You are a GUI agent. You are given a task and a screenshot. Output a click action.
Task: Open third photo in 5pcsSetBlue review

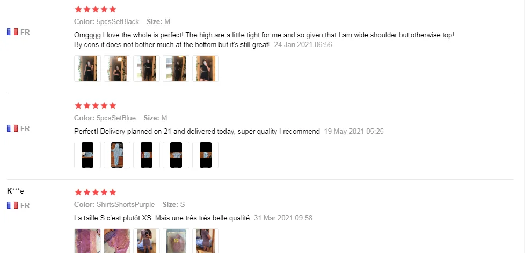147,155
